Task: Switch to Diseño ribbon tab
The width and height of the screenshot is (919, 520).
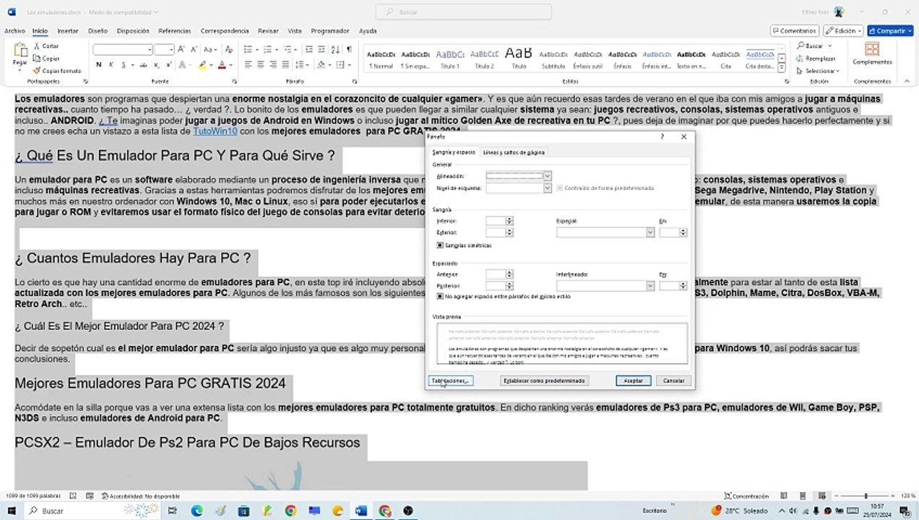Action: point(98,31)
